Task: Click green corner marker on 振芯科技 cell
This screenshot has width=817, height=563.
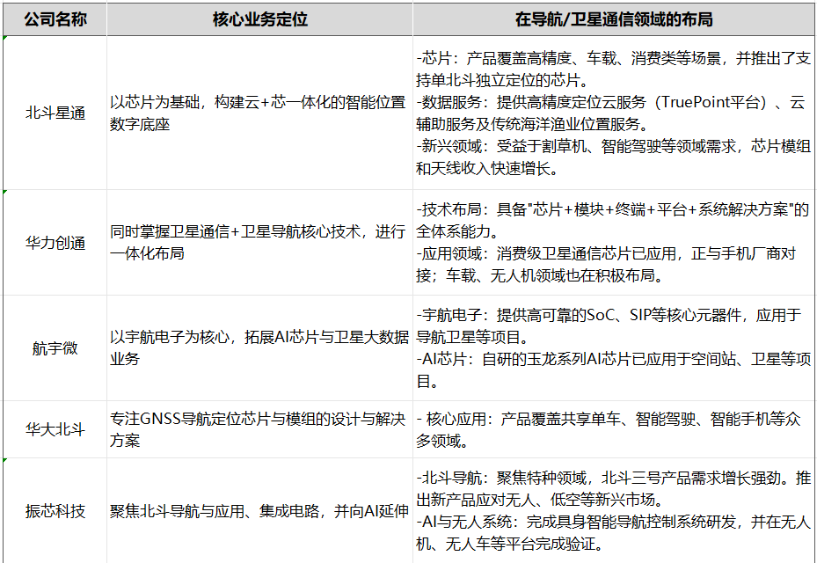Action: 5,460
